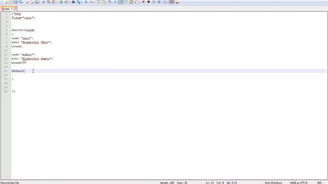Print the document using the Print icon
This screenshot has width=328, height=184.
point(36,2)
